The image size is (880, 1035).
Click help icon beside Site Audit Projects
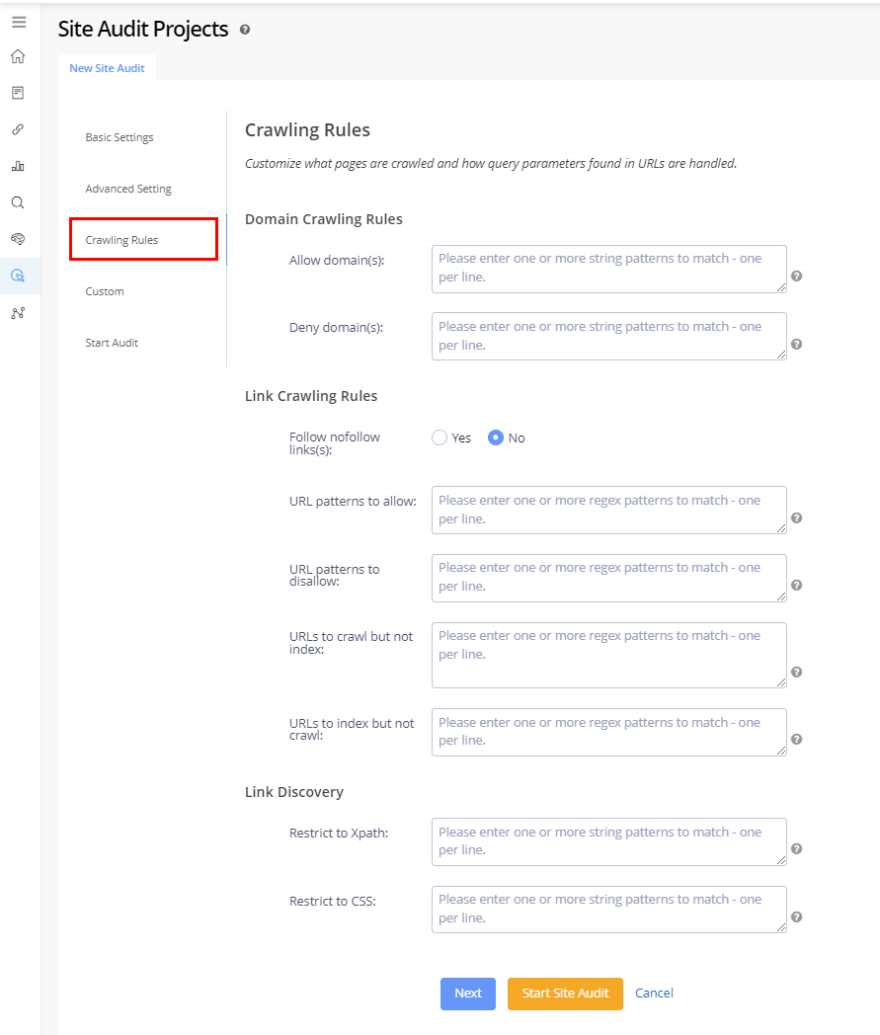pos(245,30)
